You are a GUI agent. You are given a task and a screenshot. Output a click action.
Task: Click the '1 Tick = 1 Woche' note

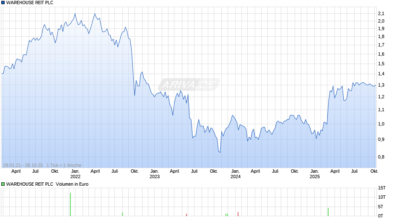[64, 165]
